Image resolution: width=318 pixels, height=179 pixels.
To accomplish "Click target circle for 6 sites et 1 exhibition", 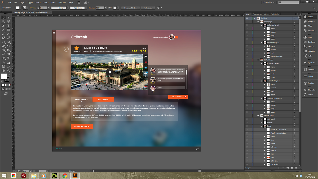I will (x=294, y=129).
